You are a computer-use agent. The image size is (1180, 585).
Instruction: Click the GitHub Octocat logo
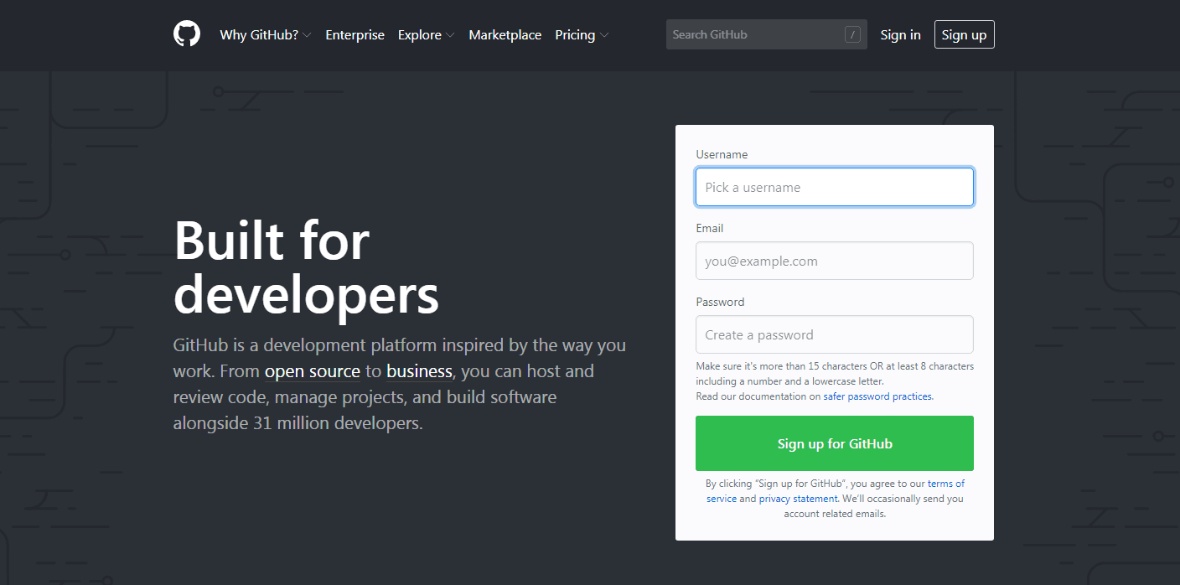coord(187,34)
